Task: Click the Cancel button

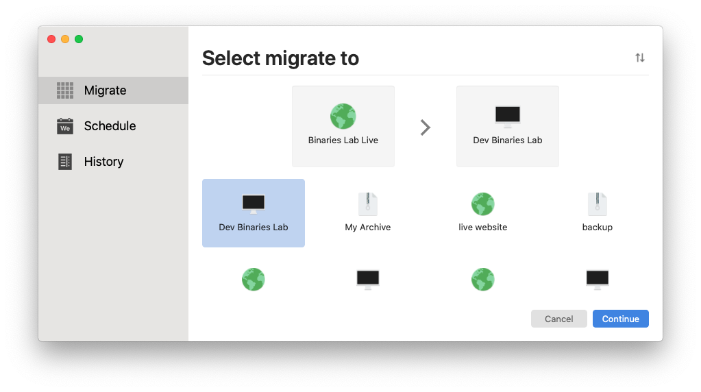Action: 559,319
